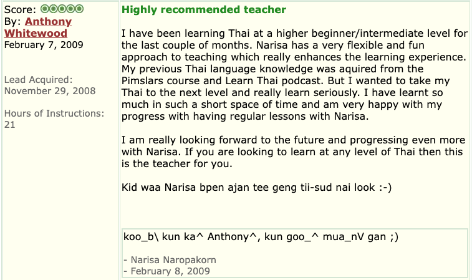Click the teacher reply 'koo_b\ kun ka^ Anthony'
This screenshot has height=280, width=472.
[x=261, y=237]
